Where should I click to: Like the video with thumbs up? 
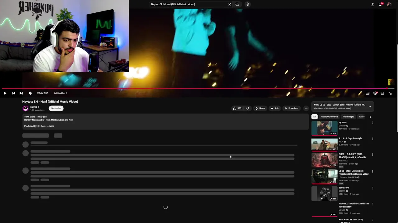[237, 108]
